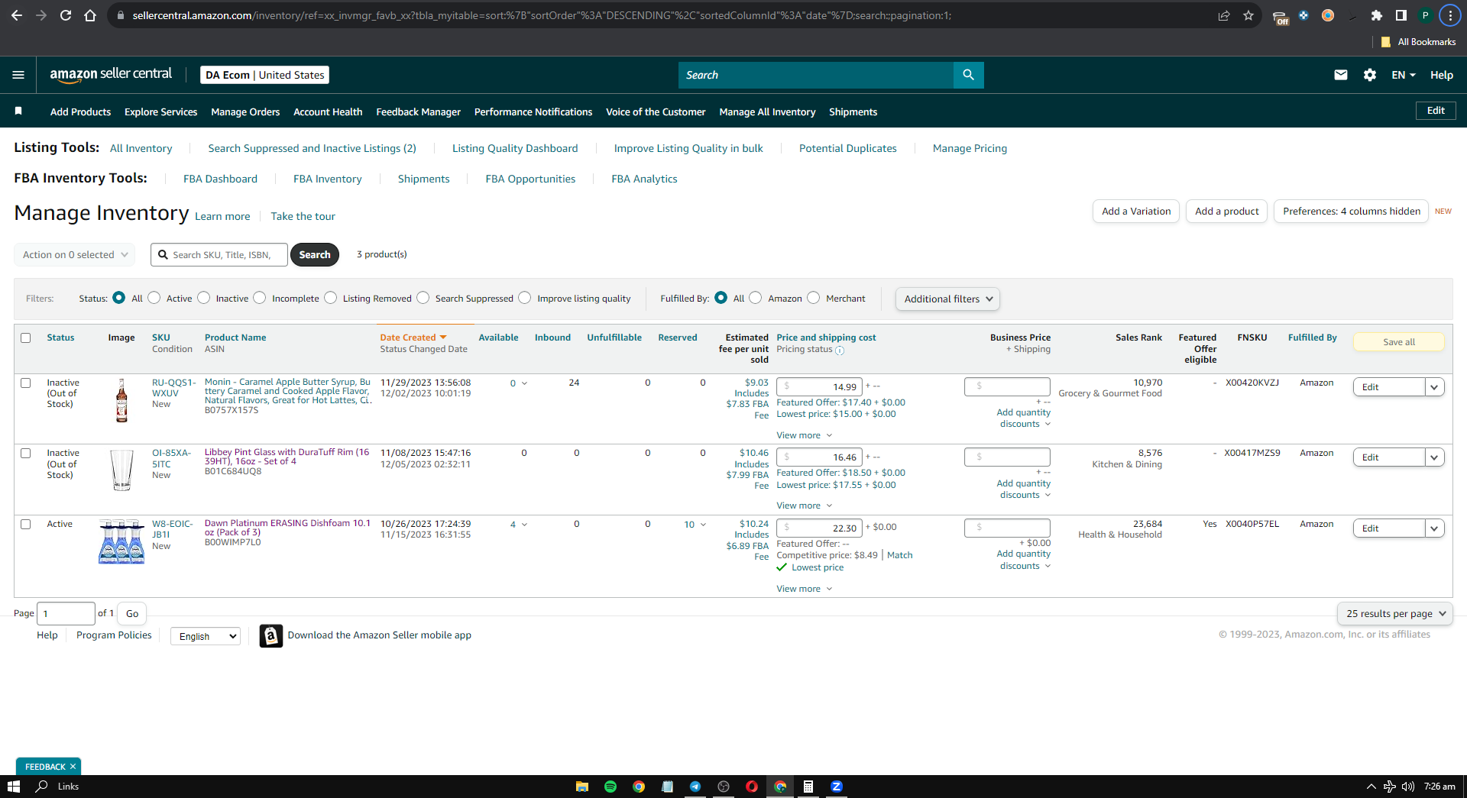Open Manage Orders in the nav bar
The width and height of the screenshot is (1467, 798).
click(x=245, y=111)
